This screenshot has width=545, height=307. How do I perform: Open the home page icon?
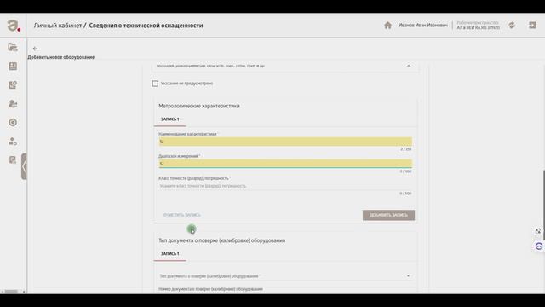388,26
